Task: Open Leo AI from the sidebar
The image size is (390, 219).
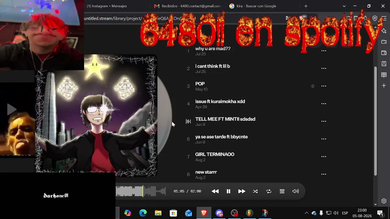Action: [384, 31]
